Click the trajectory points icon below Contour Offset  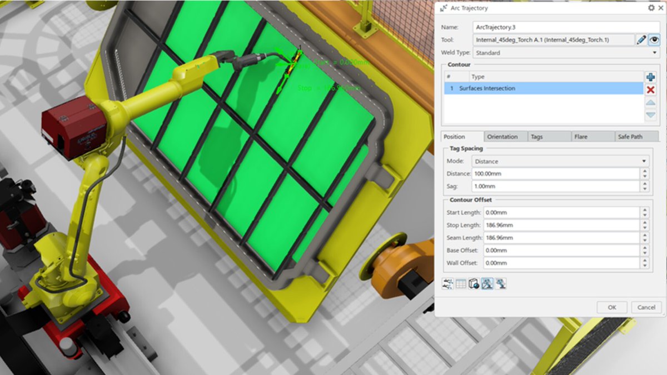click(x=448, y=283)
